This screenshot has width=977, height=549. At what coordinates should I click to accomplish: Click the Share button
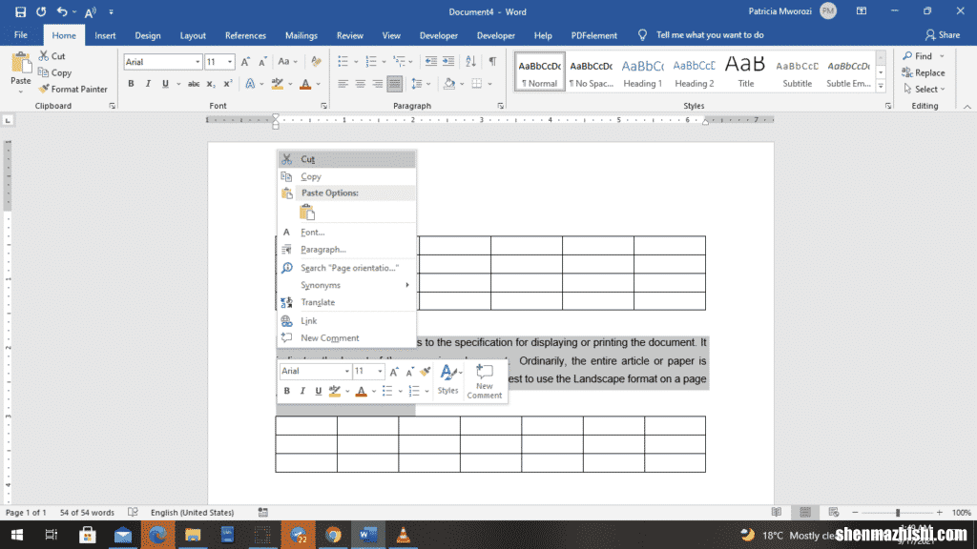tap(942, 35)
